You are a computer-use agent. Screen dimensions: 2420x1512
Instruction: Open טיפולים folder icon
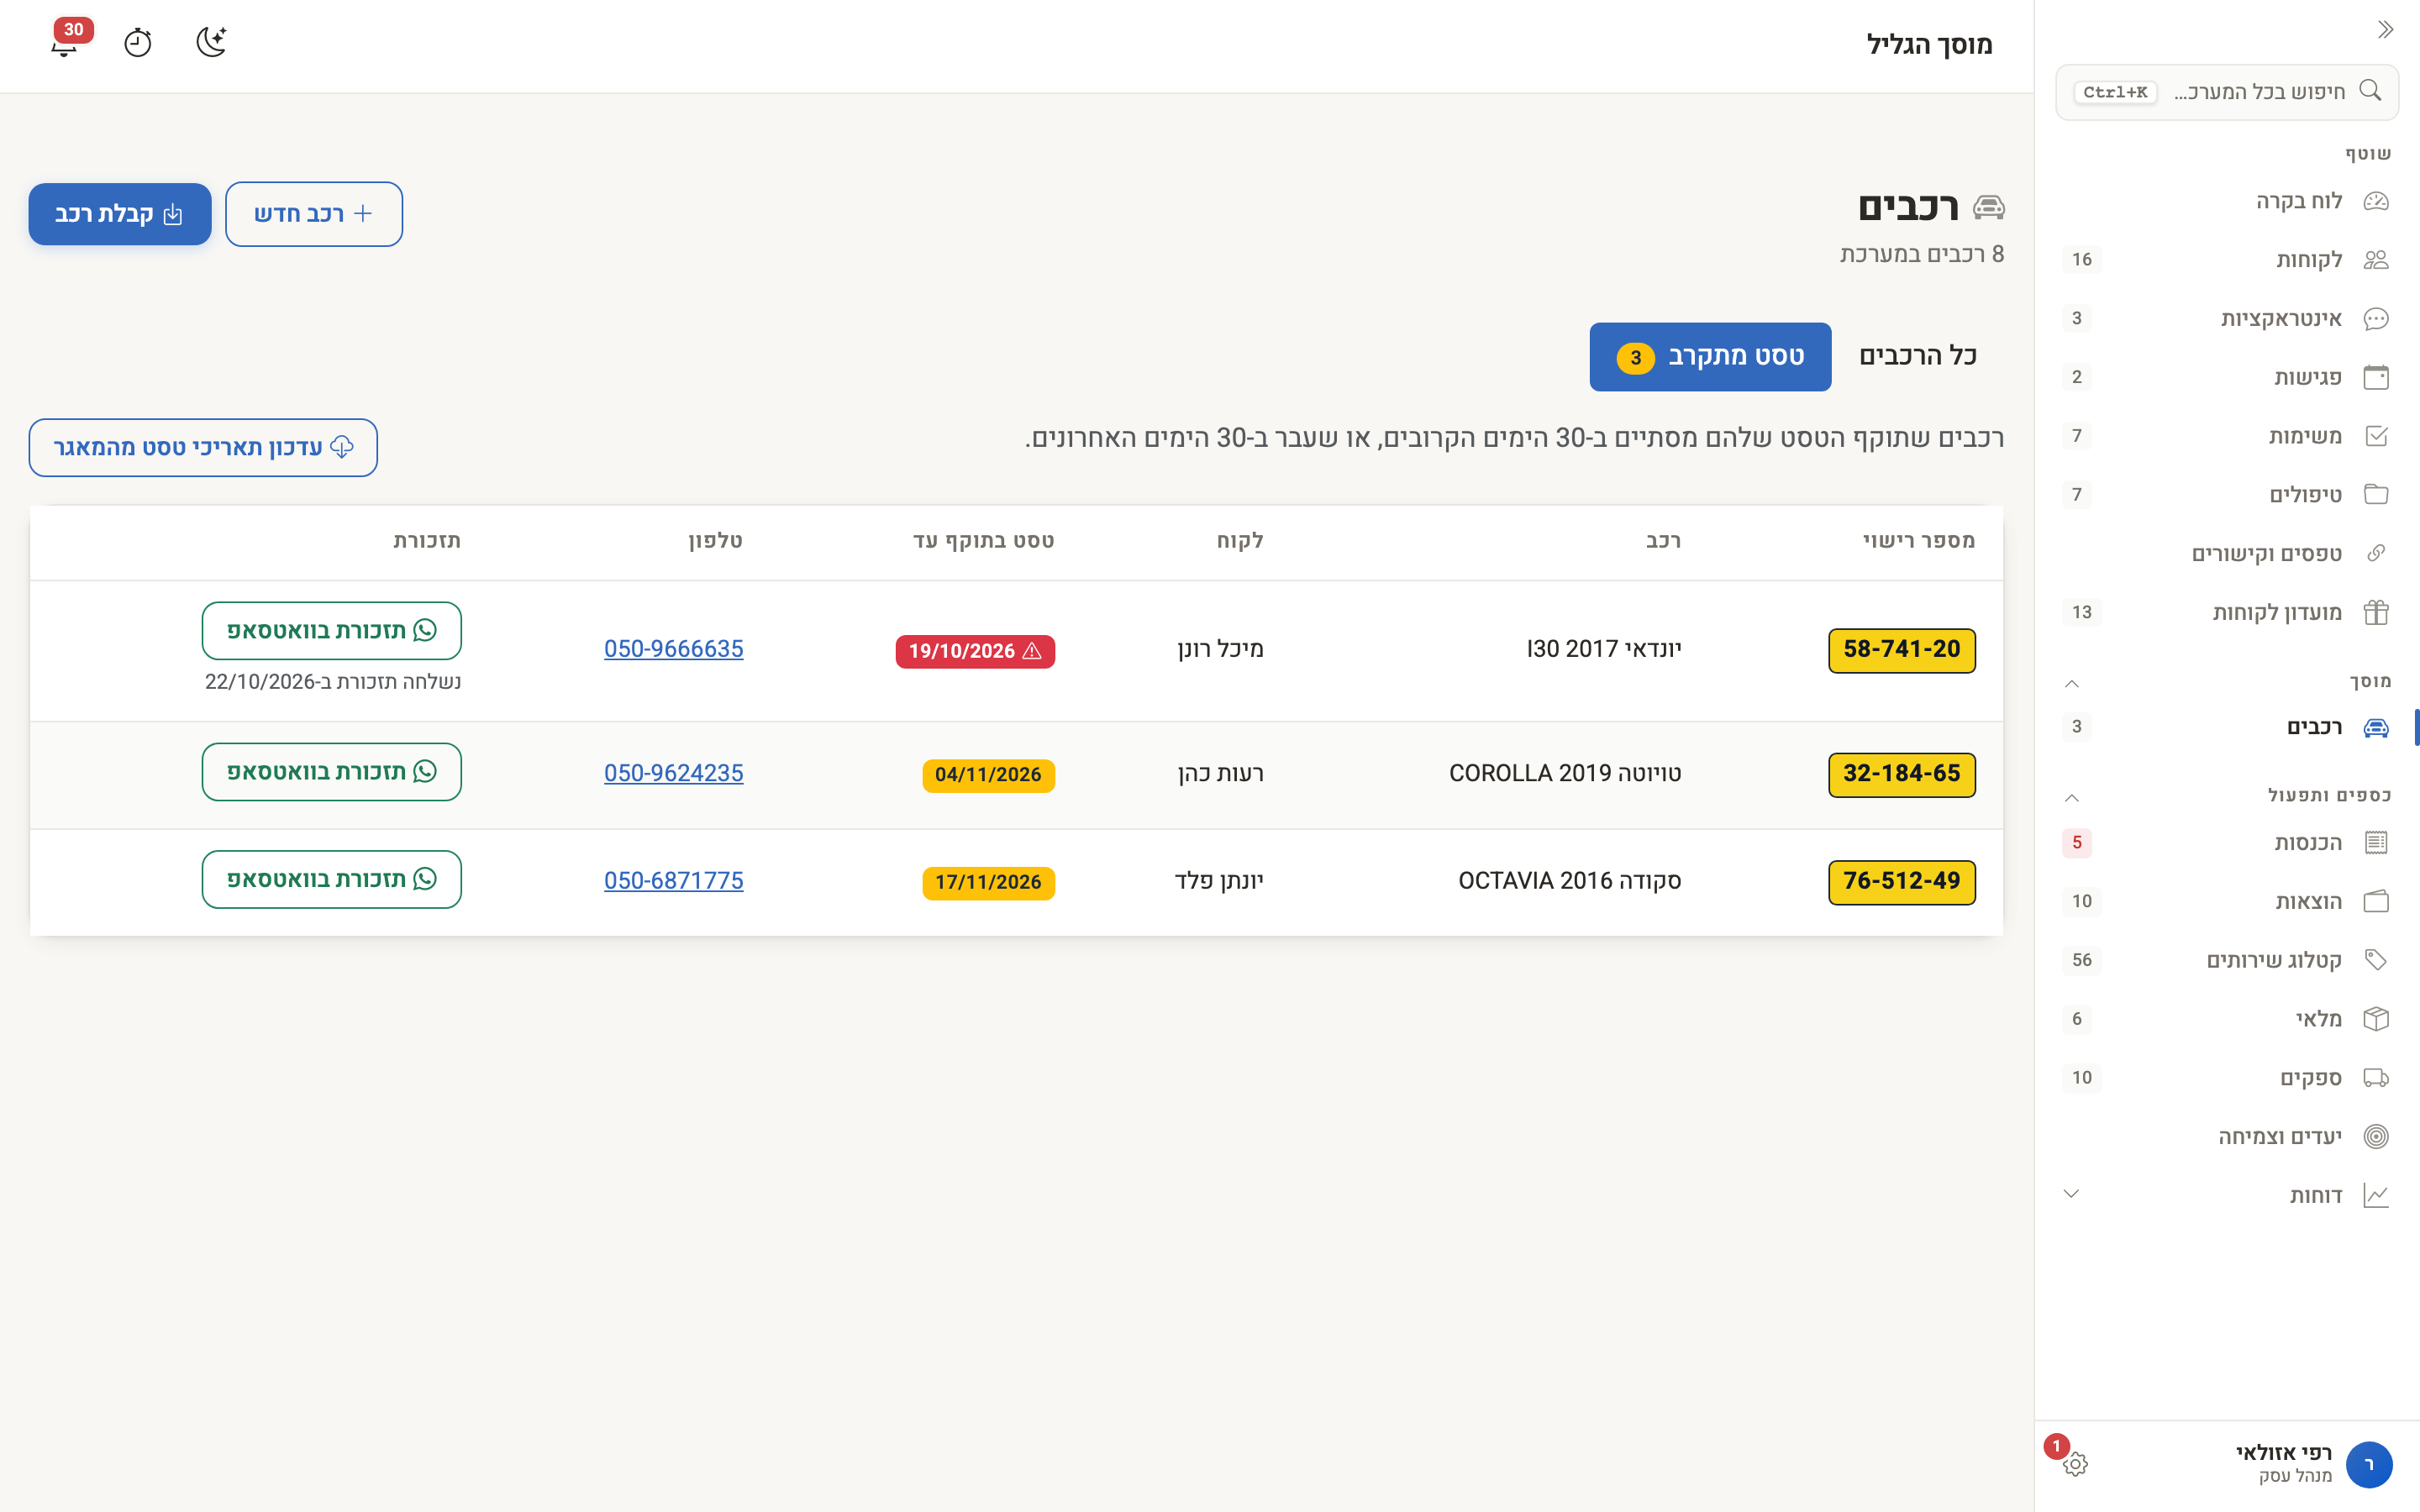pyautogui.click(x=2376, y=495)
